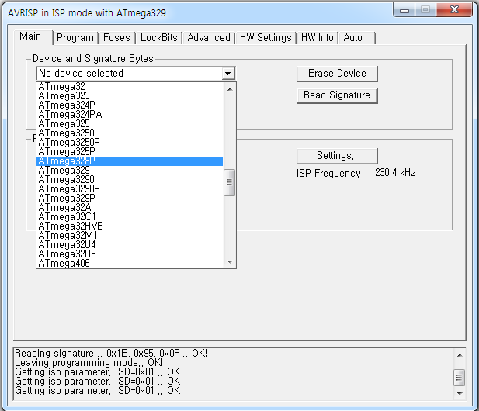479x411 pixels.
Task: Open the Program tab
Action: [x=75, y=38]
